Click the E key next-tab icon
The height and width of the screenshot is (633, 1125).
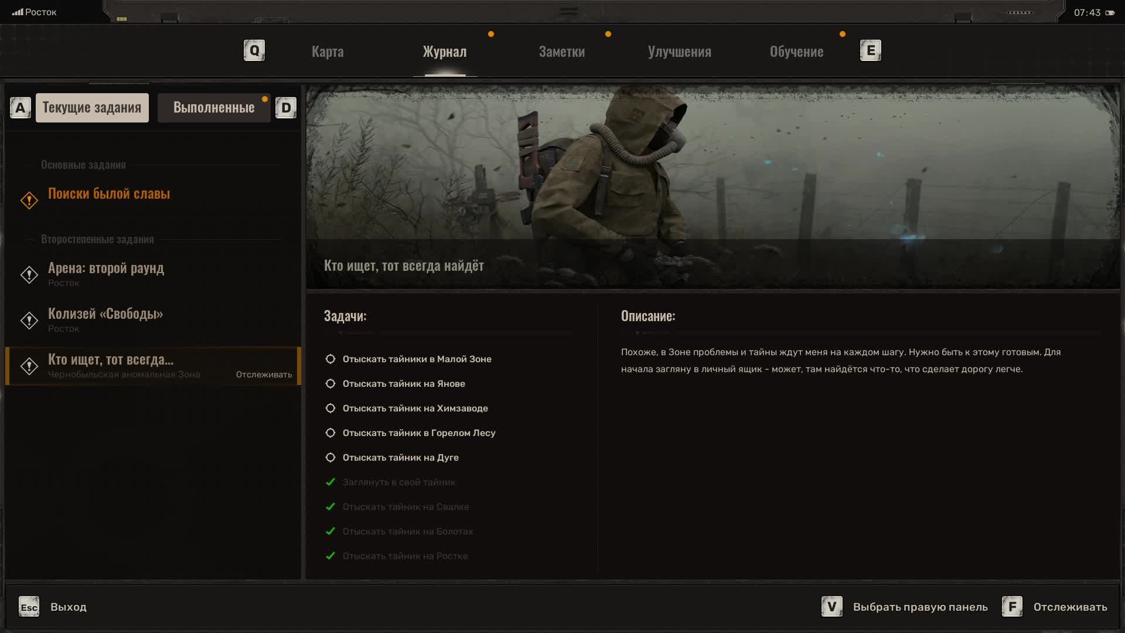(x=870, y=50)
